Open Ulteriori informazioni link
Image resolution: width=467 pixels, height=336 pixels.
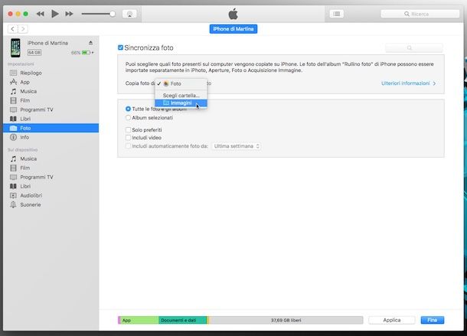408,83
